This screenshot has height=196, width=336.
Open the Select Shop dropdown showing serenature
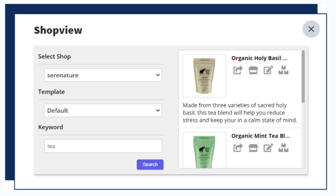point(103,75)
